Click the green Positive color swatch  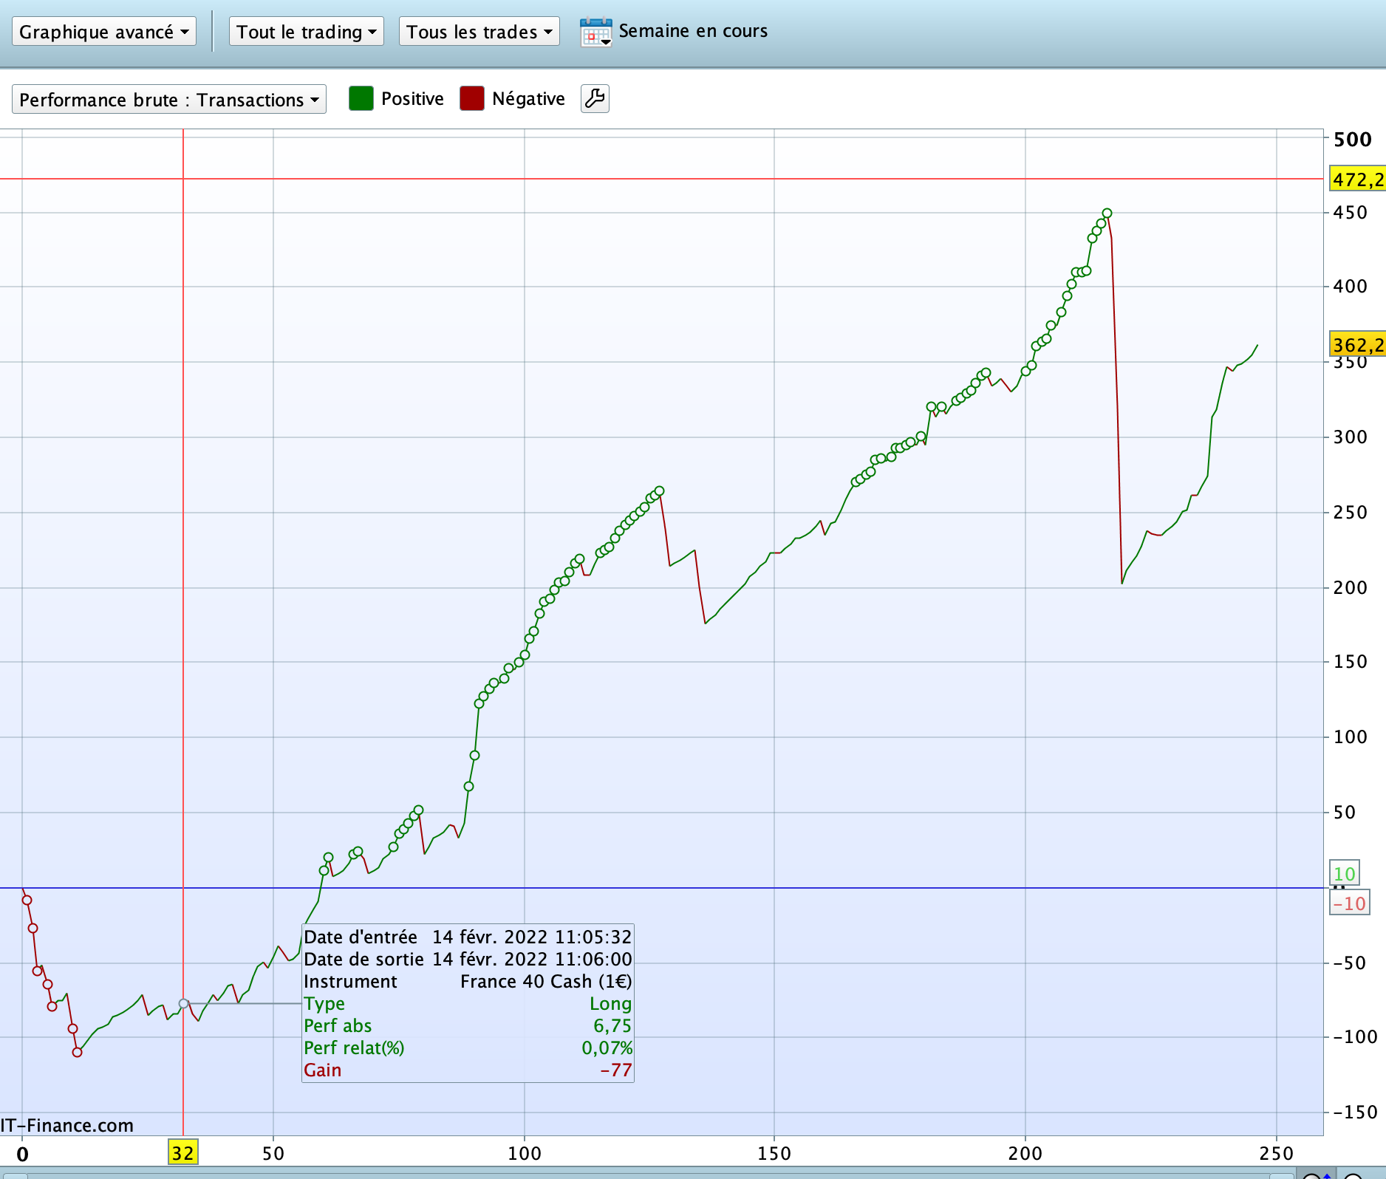(361, 98)
